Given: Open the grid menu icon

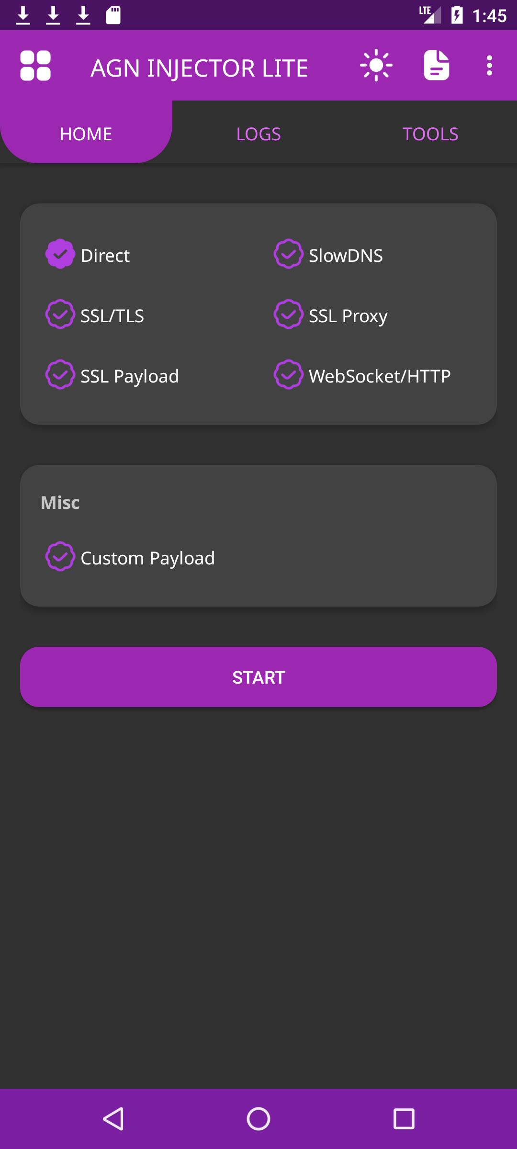Looking at the screenshot, I should click(35, 66).
